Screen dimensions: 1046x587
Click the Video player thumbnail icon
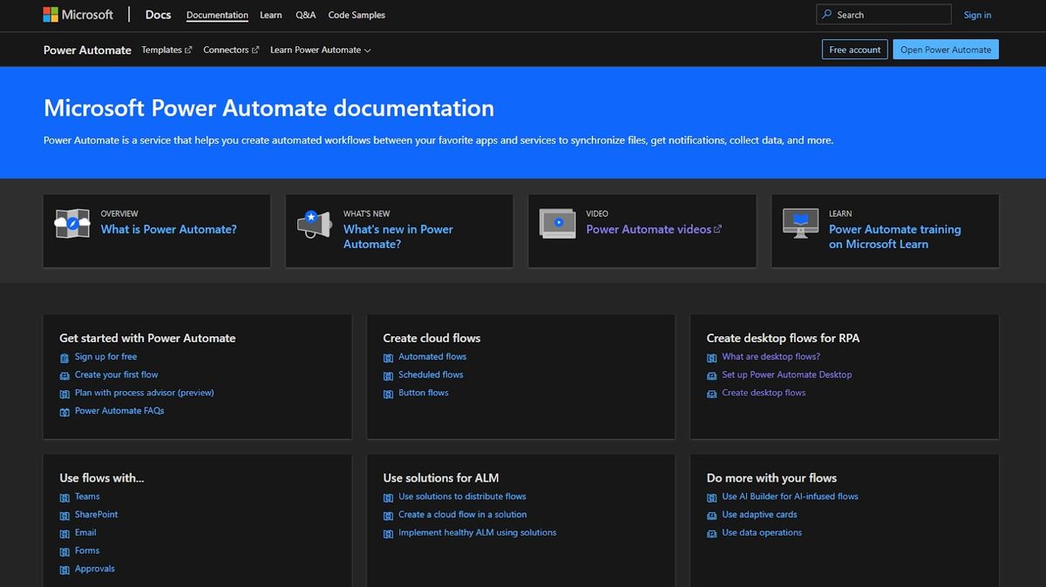click(x=557, y=224)
